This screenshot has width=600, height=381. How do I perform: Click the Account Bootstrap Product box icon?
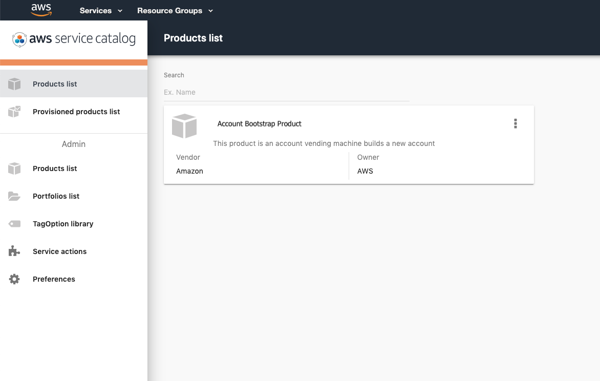click(184, 126)
